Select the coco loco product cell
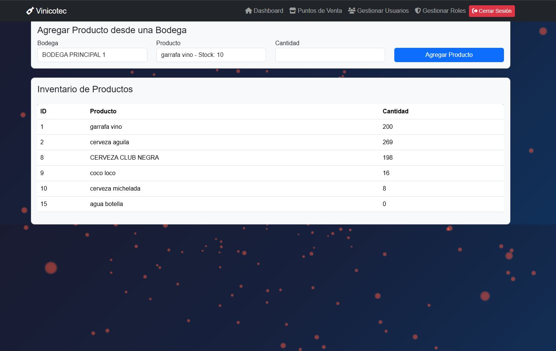The image size is (556, 351). click(103, 173)
